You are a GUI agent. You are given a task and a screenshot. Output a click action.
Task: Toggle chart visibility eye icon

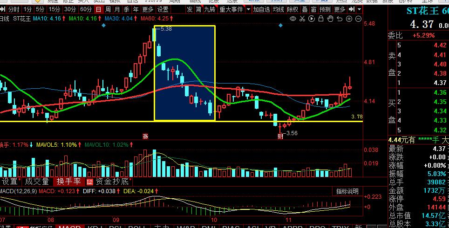[x=293, y=19]
